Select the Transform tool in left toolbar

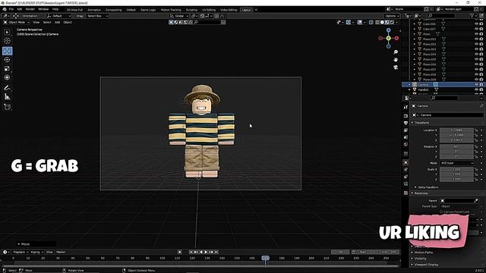[x=7, y=77]
